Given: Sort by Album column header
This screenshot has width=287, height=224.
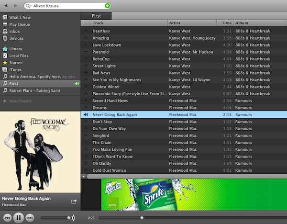Looking at the screenshot, I should click(260, 23).
